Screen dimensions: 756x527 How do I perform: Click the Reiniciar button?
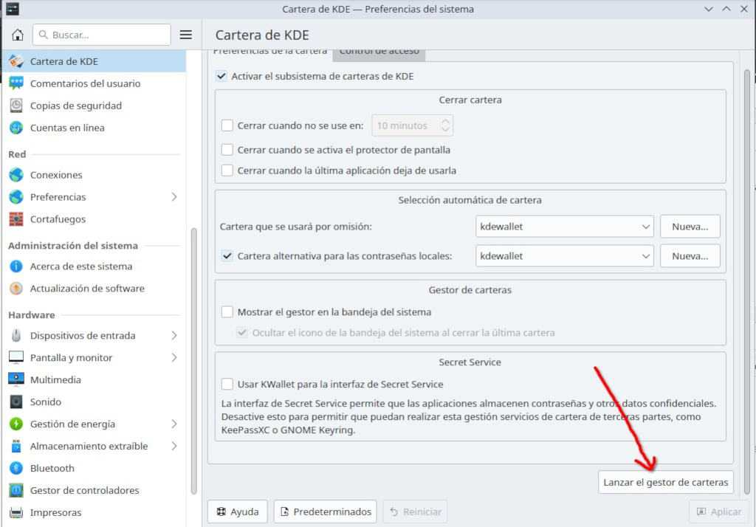pyautogui.click(x=415, y=512)
